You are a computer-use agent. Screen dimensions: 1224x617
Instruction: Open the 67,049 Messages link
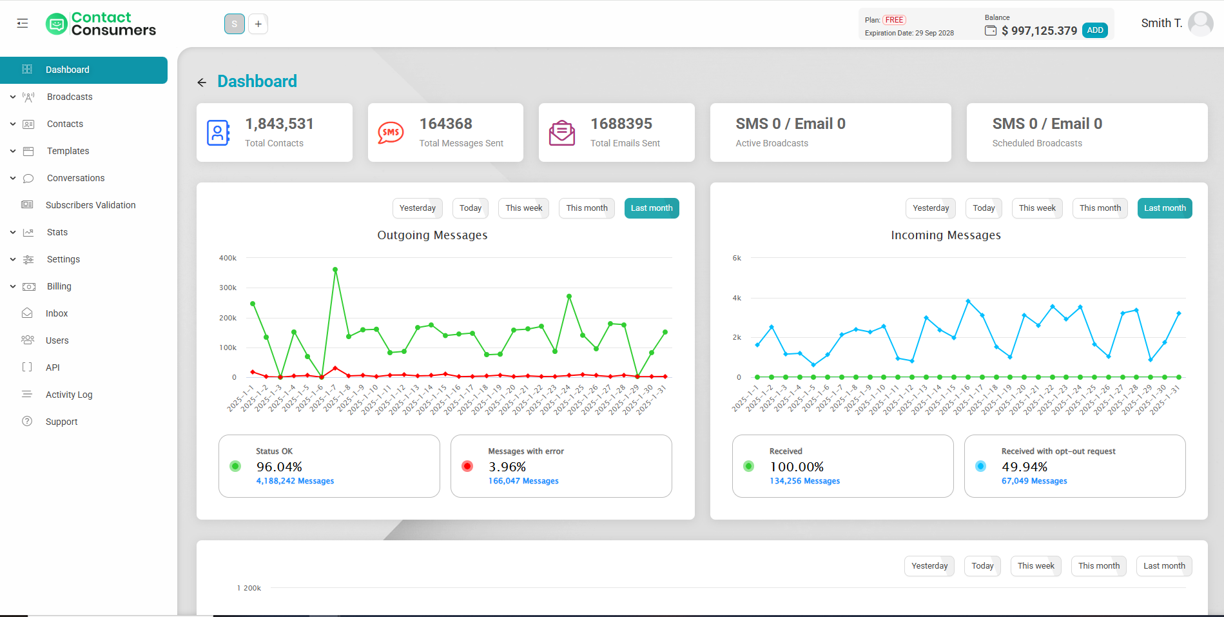(x=1034, y=481)
